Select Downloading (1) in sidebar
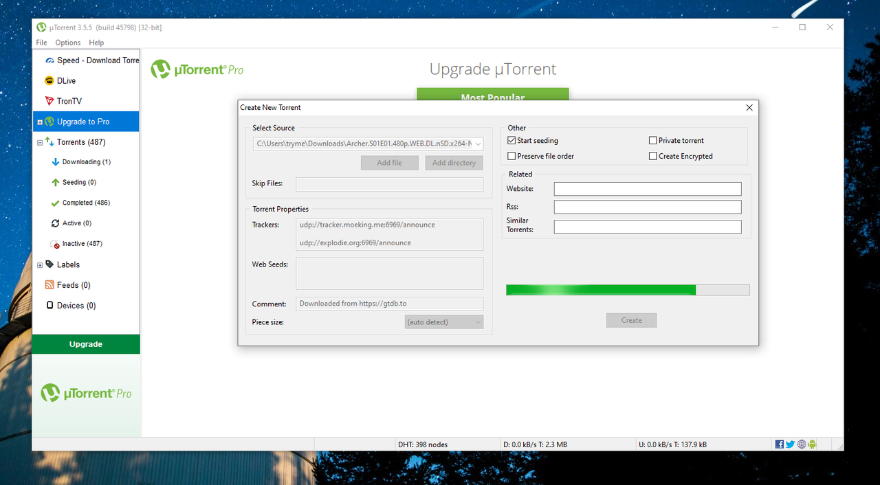Image resolution: width=880 pixels, height=485 pixels. point(87,162)
